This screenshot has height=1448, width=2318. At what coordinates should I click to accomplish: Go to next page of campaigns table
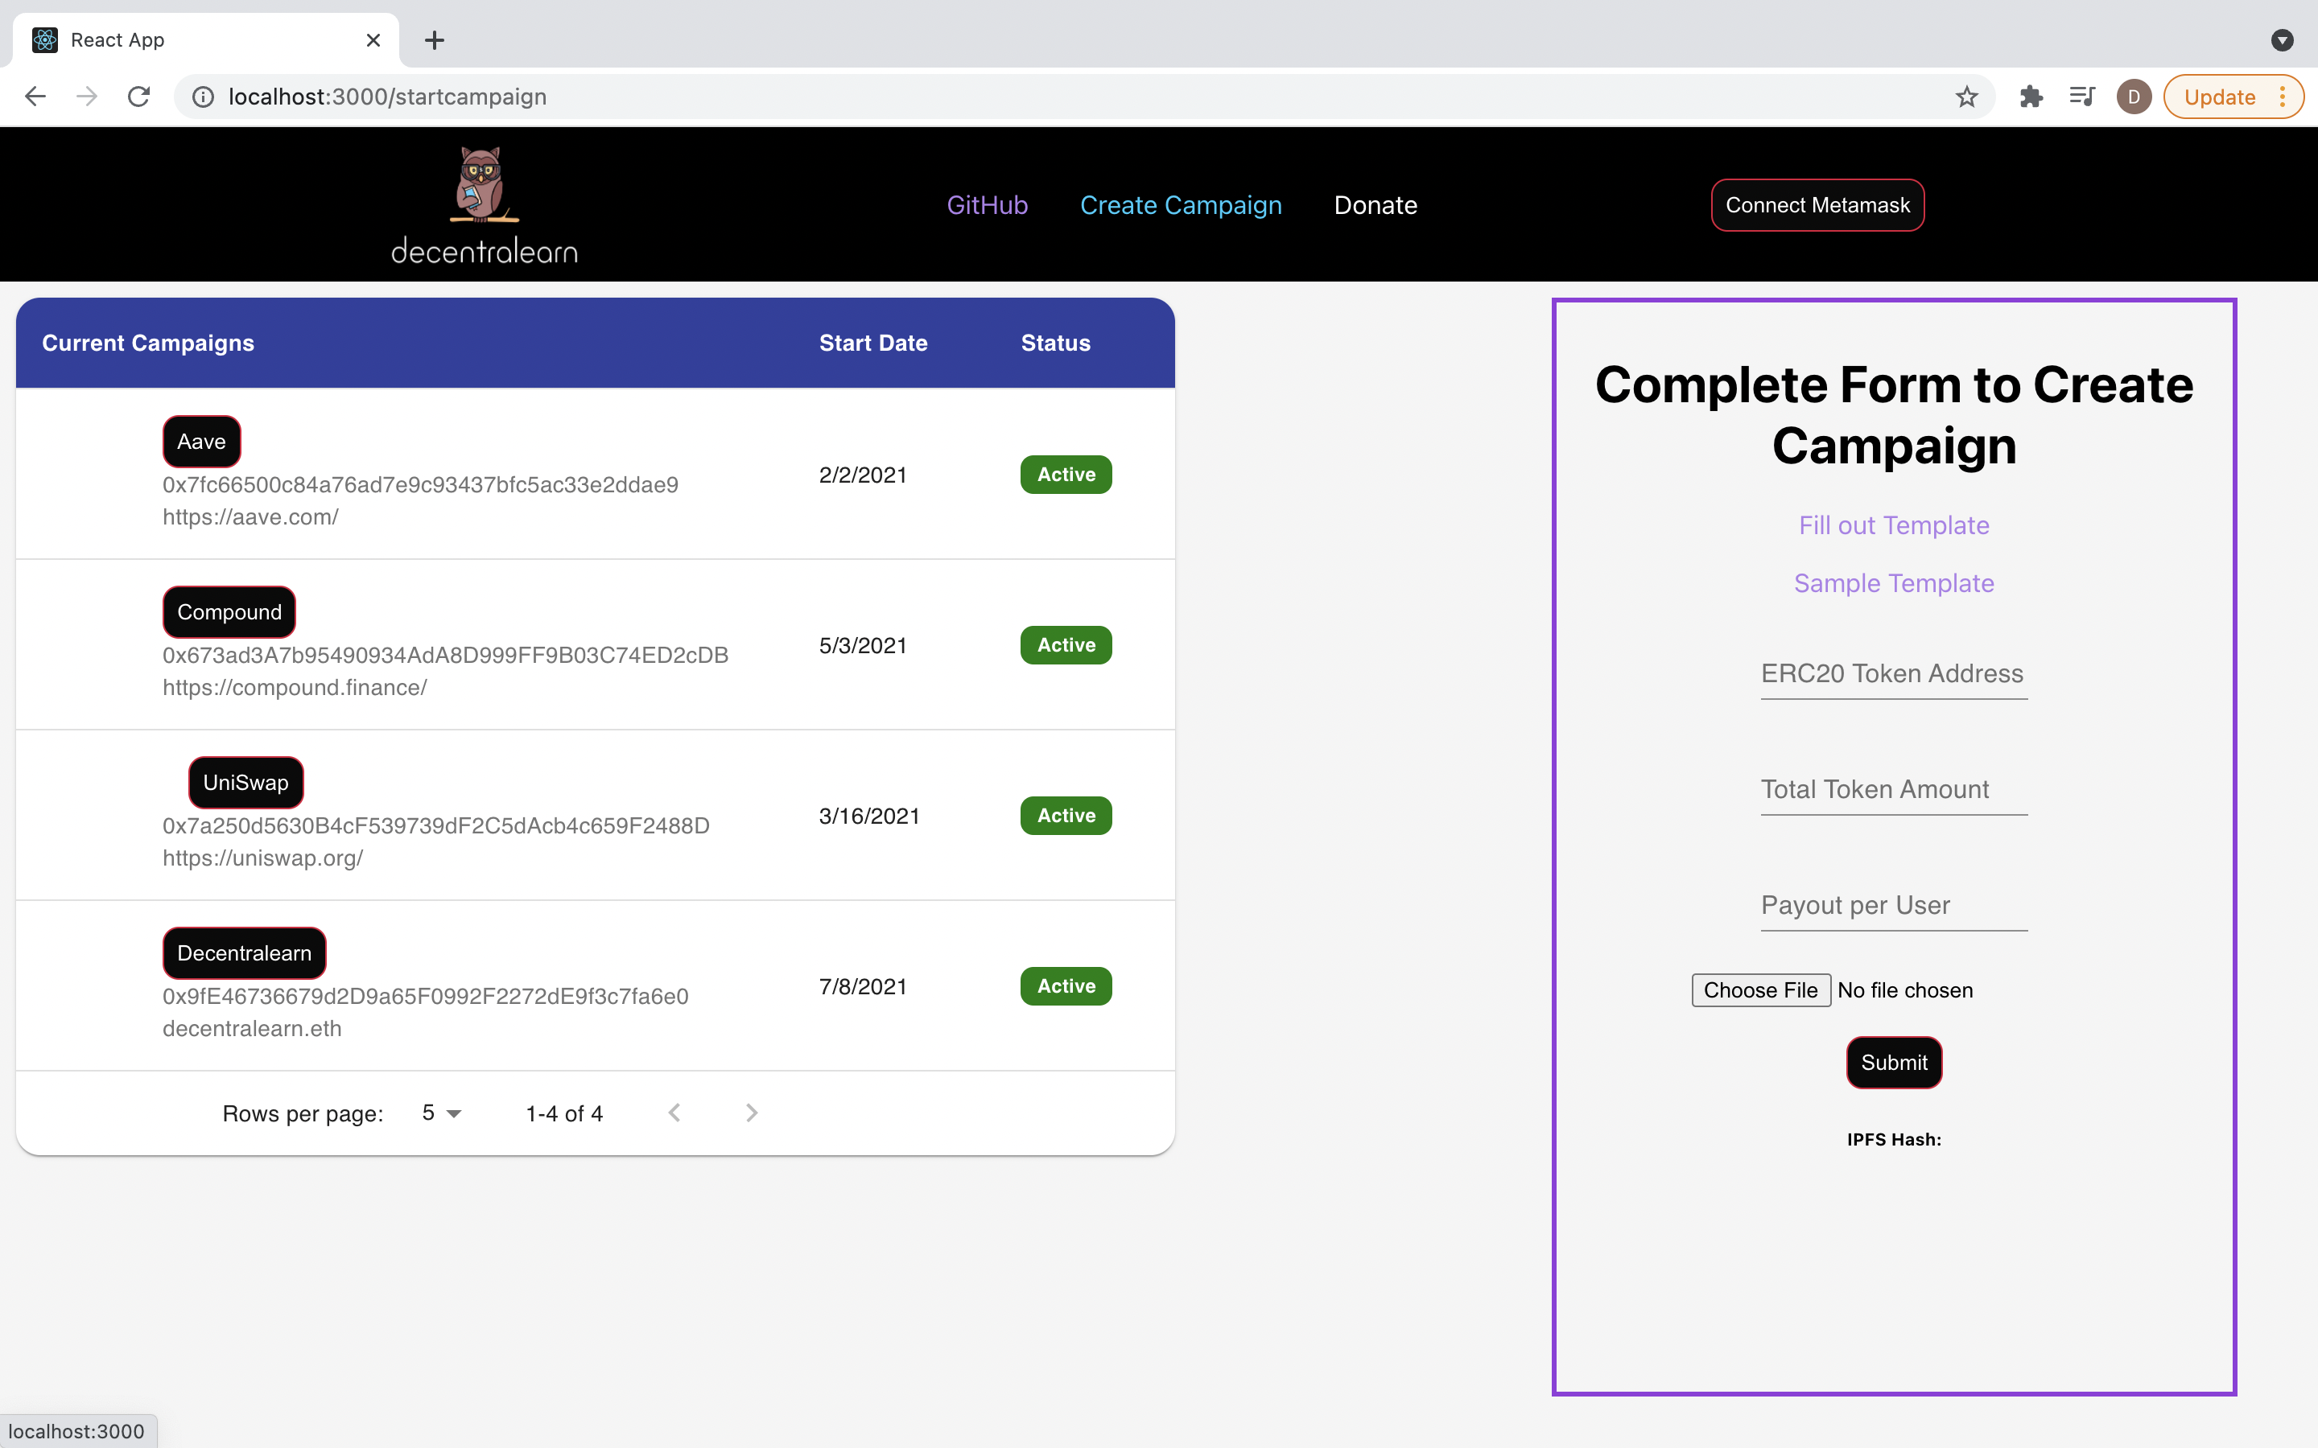(x=752, y=1113)
